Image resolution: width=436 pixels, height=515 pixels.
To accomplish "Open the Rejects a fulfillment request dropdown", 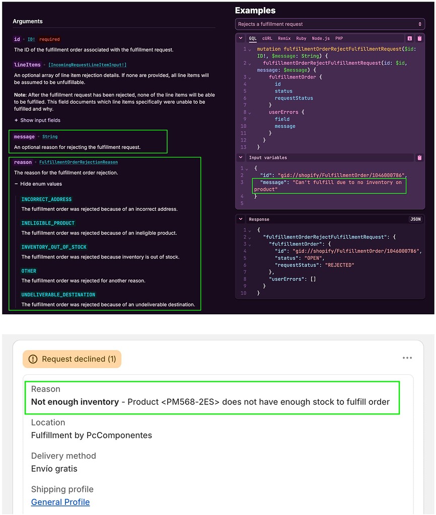I will pyautogui.click(x=330, y=24).
